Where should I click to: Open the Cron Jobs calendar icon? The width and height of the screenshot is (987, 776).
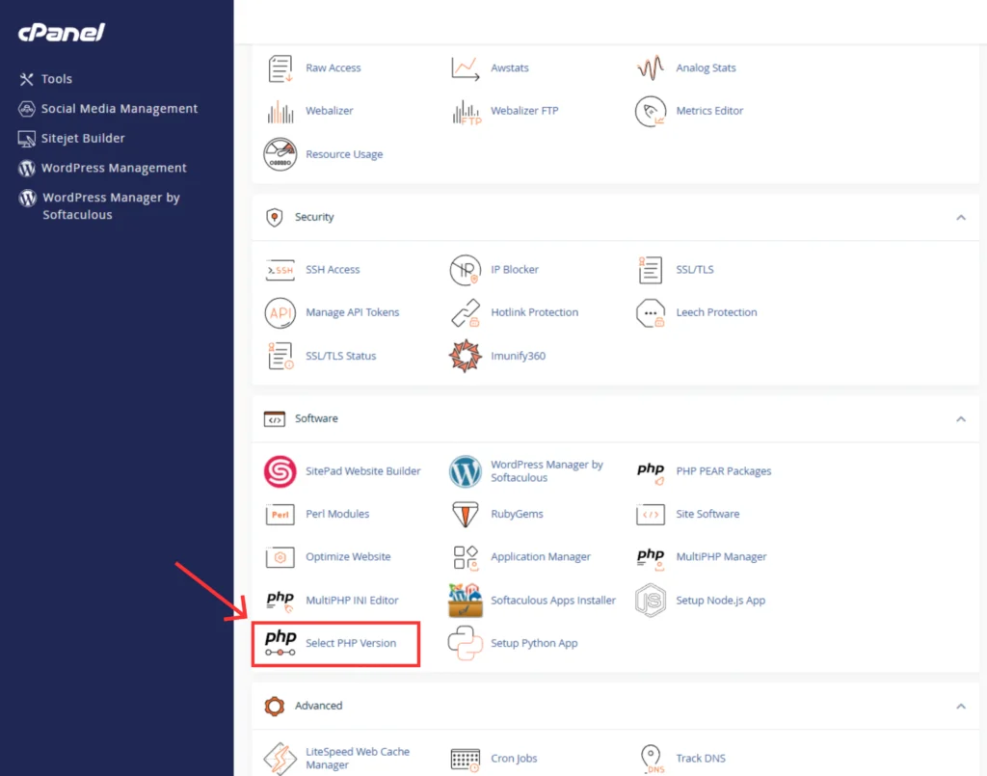coord(466,759)
